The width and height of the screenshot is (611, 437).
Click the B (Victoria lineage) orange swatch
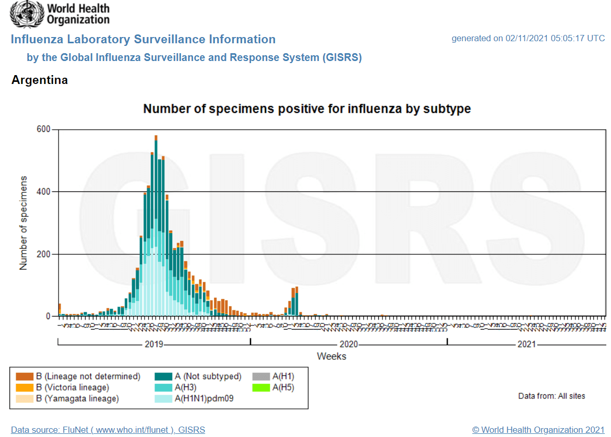point(25,387)
